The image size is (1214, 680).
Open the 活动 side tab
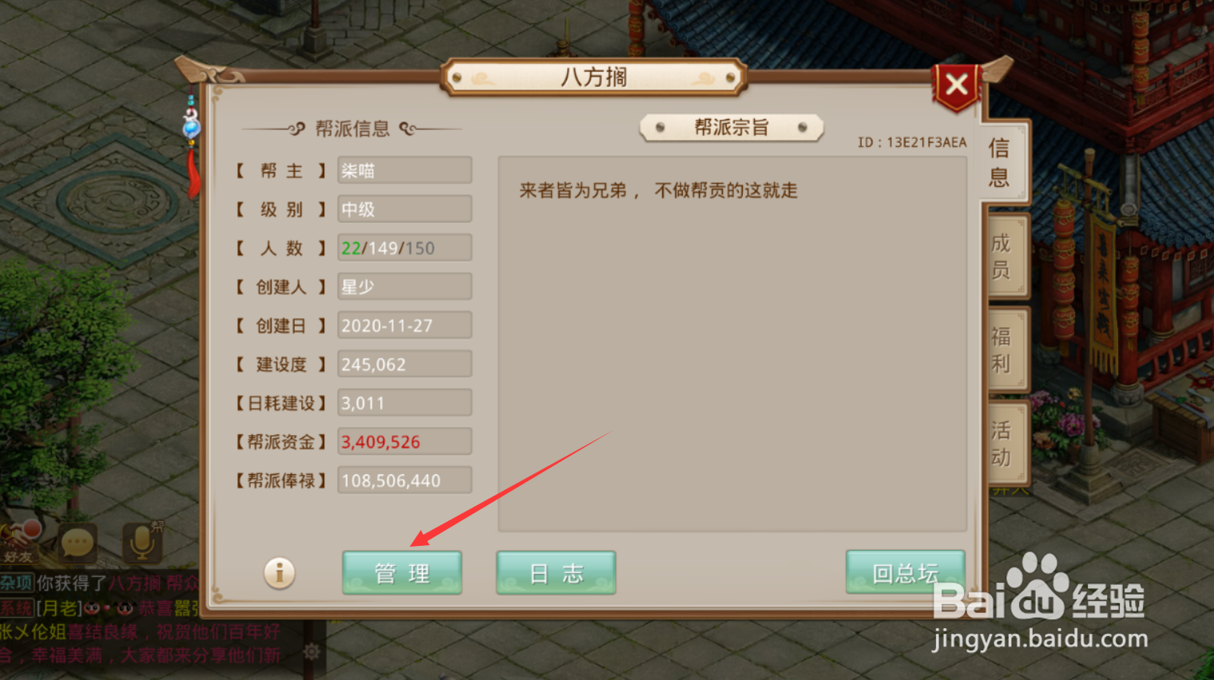(x=1002, y=444)
